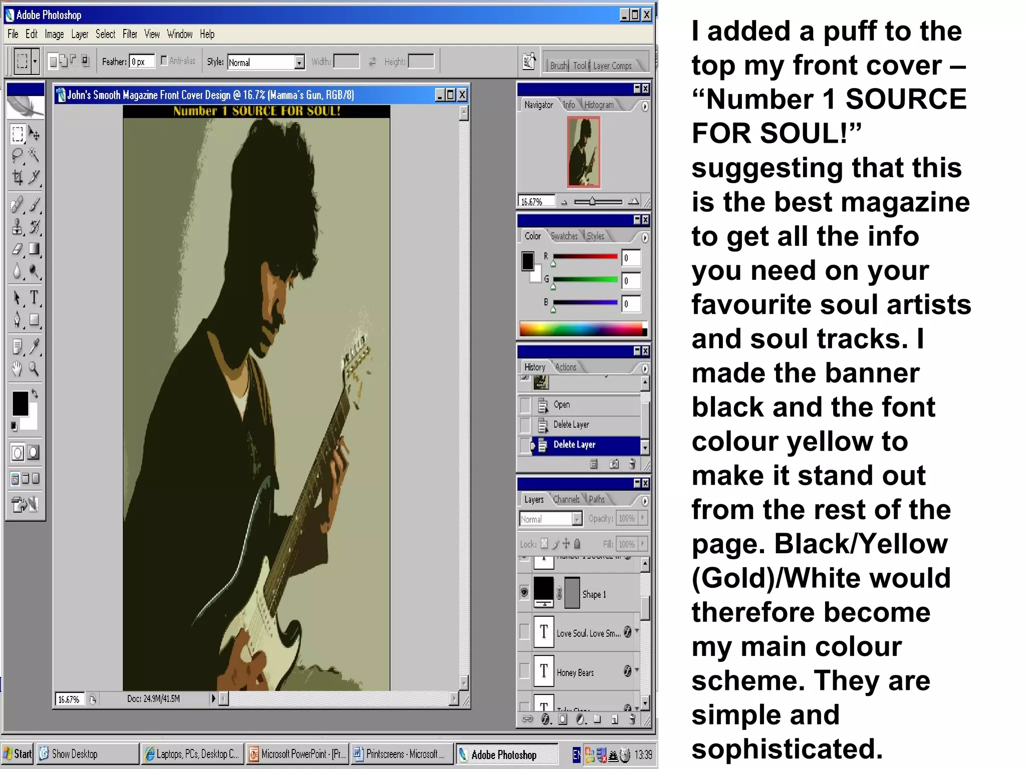
Task: Switch to the Swatches tab
Action: (x=564, y=236)
